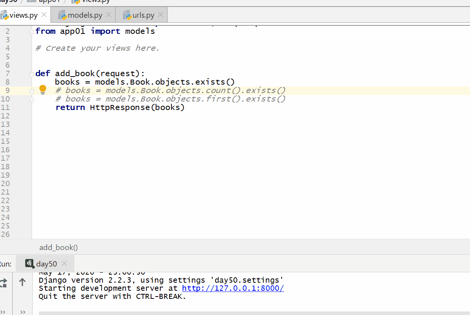Close the urls.py editor tab
Screen dimensions: 470x315
(161, 15)
